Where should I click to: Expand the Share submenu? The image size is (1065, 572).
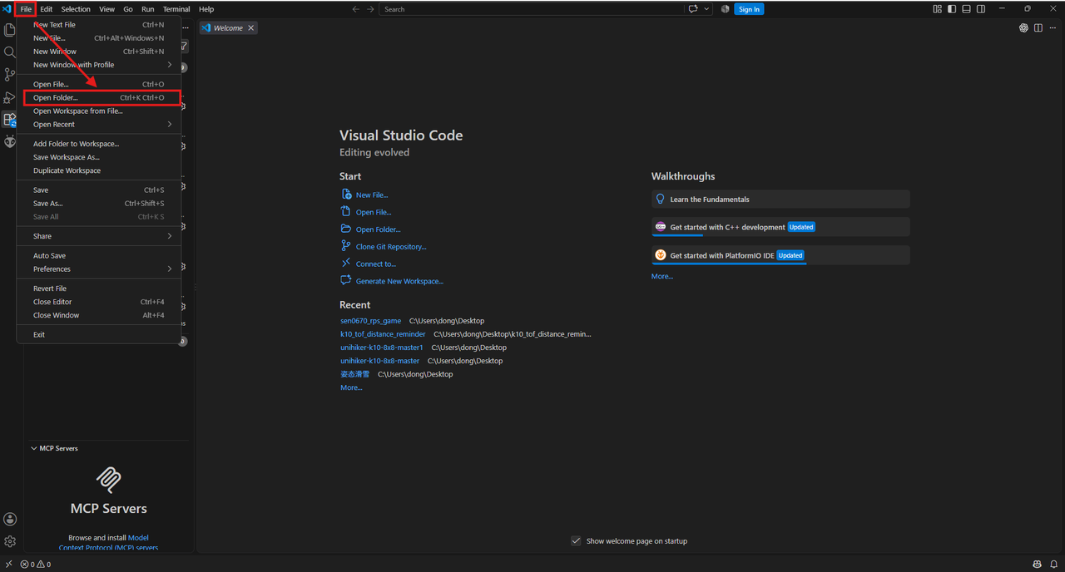click(x=99, y=236)
